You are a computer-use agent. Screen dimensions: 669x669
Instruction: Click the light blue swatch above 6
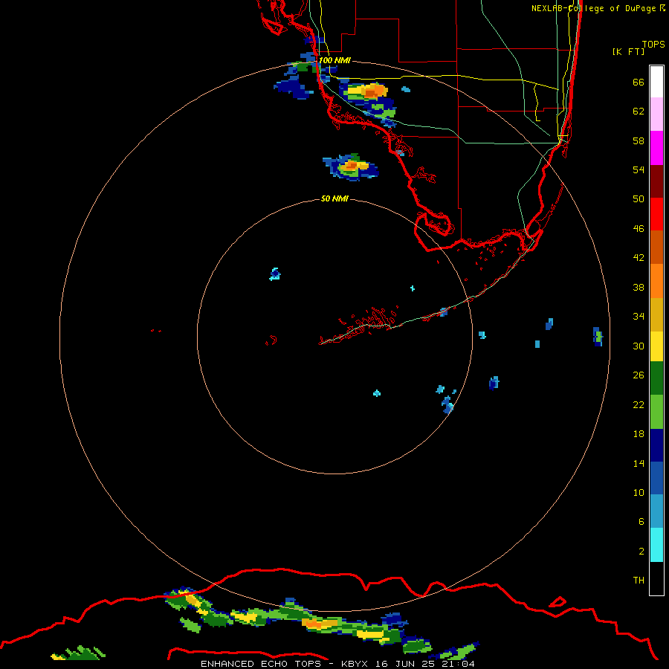click(656, 511)
